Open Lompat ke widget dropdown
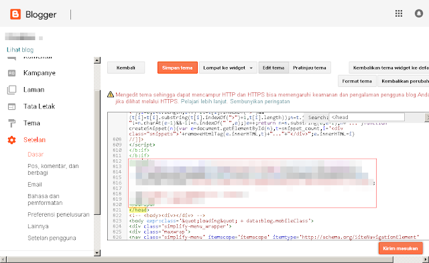 click(228, 68)
